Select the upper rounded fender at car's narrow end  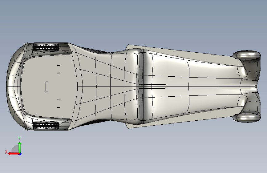[247, 55]
